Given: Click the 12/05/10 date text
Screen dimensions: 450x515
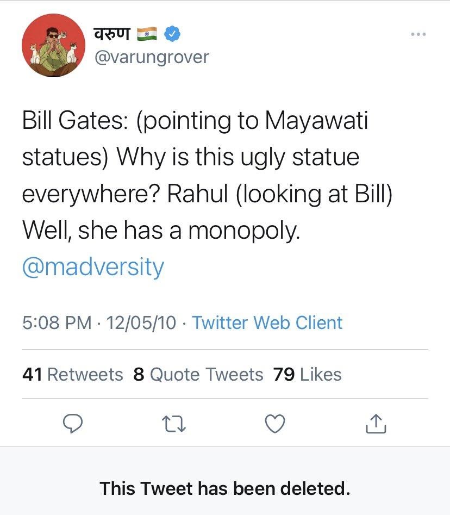Looking at the screenshot, I should (141, 322).
